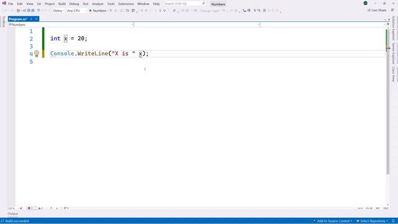Click the search magnifier icon in the title bar
Image resolution: width=398 pixels, height=224 pixels.
[x=203, y=4]
